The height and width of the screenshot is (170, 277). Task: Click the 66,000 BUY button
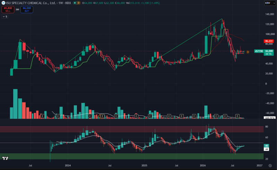(x=27, y=10)
